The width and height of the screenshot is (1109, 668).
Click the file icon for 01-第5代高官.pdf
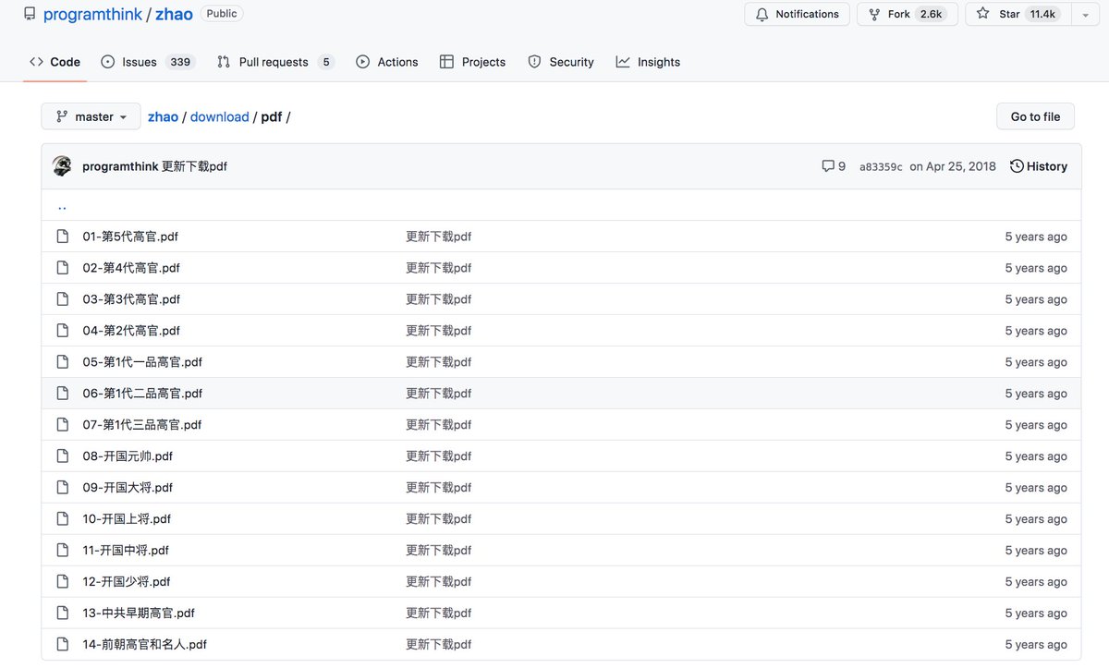pos(63,237)
